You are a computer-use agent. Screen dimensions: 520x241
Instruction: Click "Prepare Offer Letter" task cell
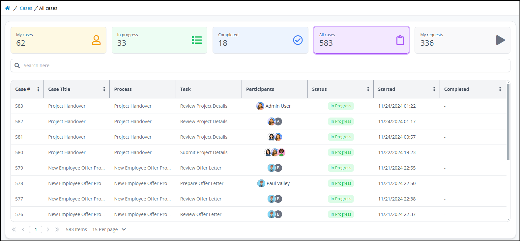click(202, 183)
